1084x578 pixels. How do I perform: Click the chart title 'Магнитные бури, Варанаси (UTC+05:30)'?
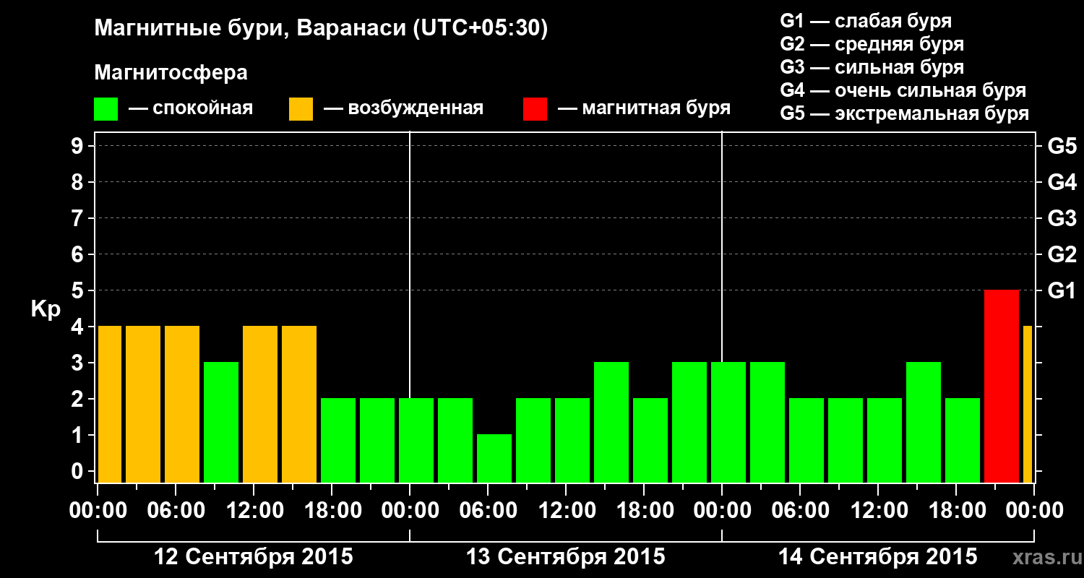321,29
